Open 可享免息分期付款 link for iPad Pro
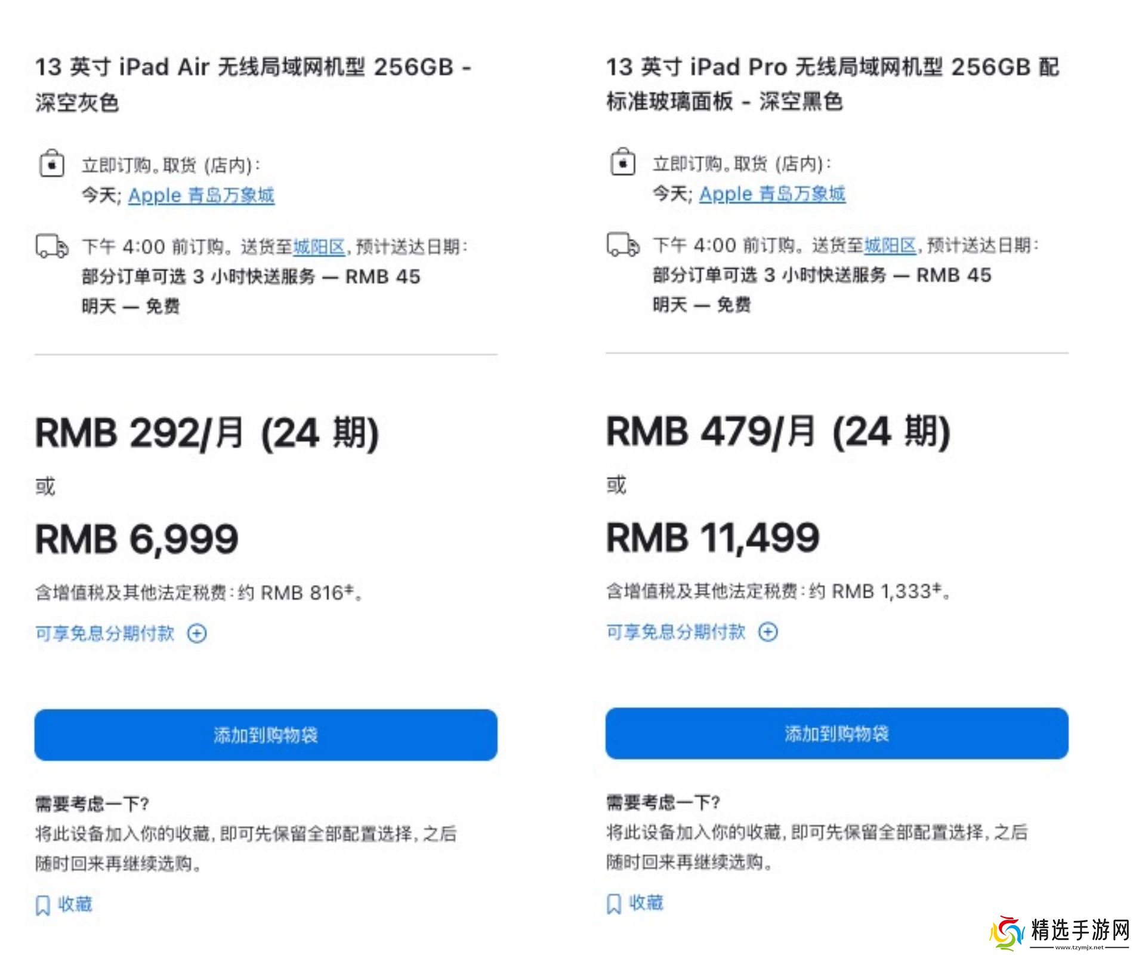The image size is (1136, 955). (x=676, y=631)
